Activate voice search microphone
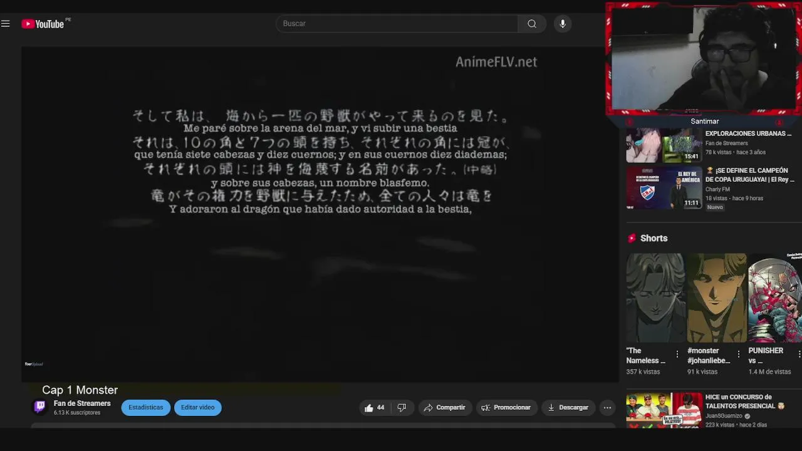The image size is (802, 451). (563, 24)
